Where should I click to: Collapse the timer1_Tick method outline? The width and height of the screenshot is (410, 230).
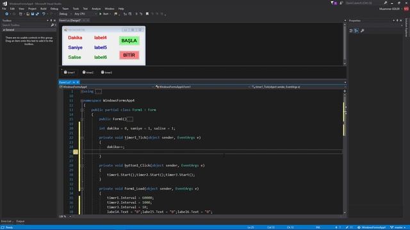pos(82,138)
